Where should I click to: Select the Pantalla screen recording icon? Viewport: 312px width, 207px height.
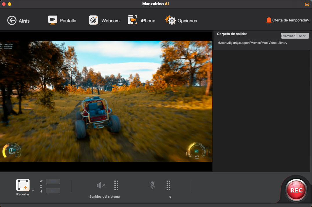click(52, 20)
